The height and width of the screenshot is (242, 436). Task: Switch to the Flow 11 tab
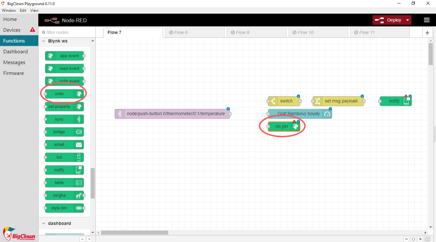[380, 32]
